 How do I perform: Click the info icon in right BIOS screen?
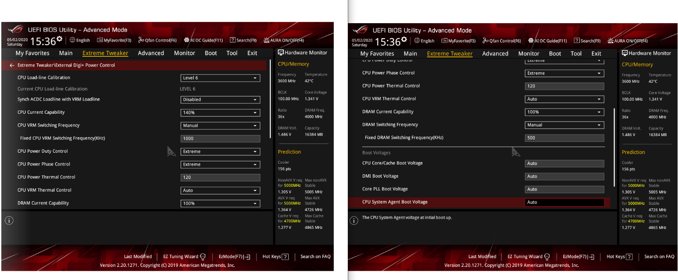[354, 220]
